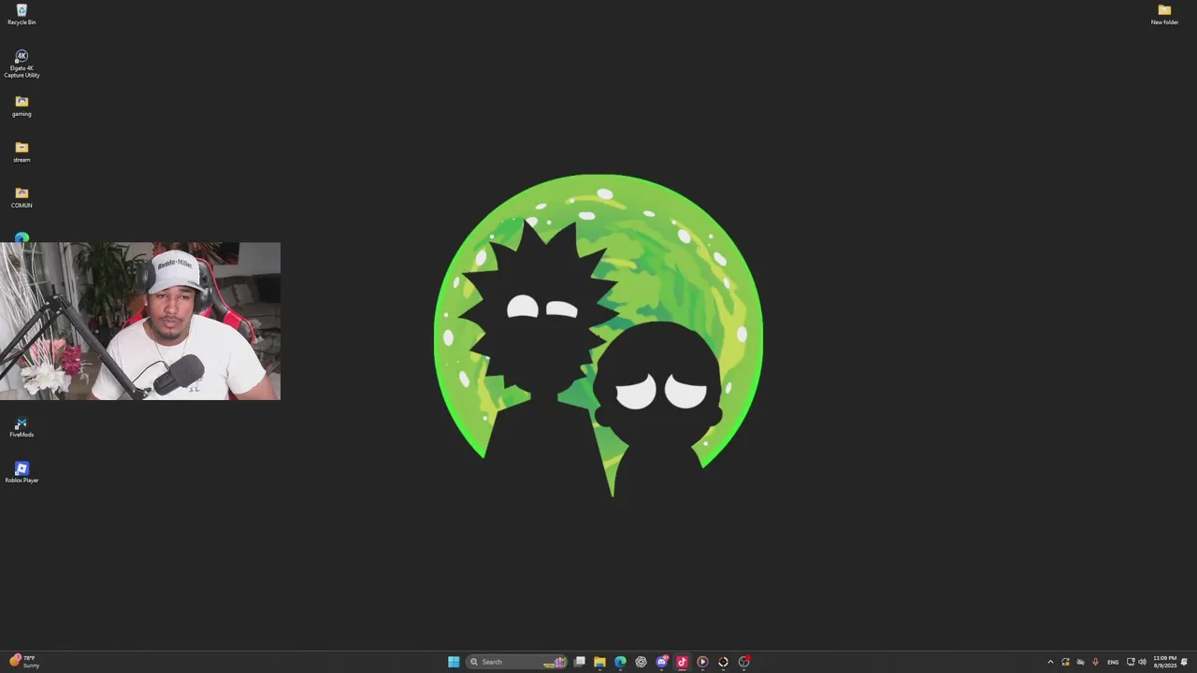
Task: Launch Microsoft Edge from the taskbar
Action: coord(620,662)
